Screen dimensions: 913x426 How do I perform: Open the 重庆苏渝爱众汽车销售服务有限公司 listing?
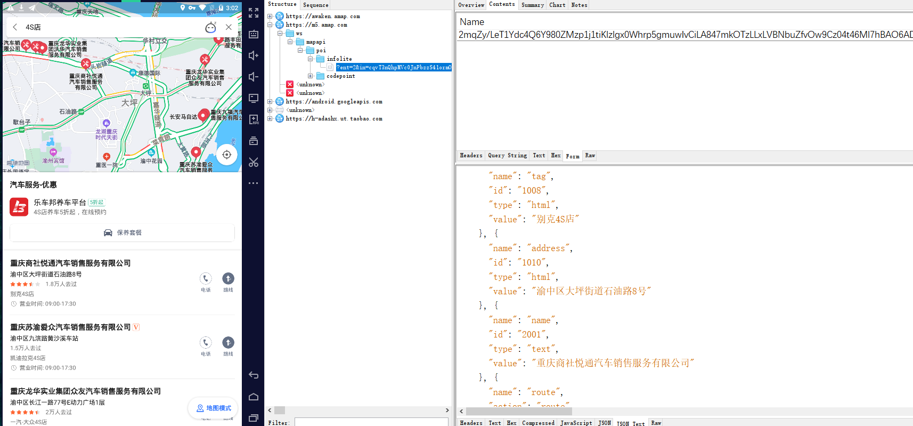click(x=70, y=327)
